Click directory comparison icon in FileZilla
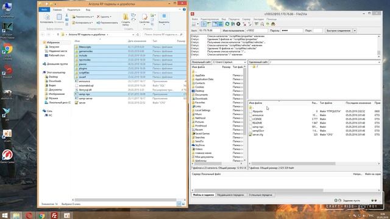Image resolution: width=390 pixels, height=219 pixels. tap(262, 24)
